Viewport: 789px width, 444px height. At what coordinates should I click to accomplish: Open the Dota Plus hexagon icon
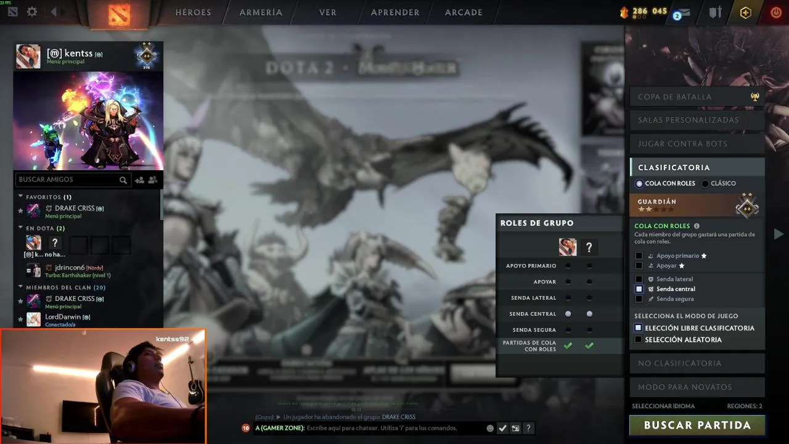coord(746,12)
